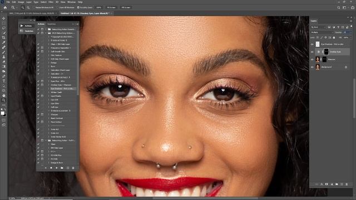Select the Eyedropper tool
The height and width of the screenshot is (200, 356).
pos(4,42)
